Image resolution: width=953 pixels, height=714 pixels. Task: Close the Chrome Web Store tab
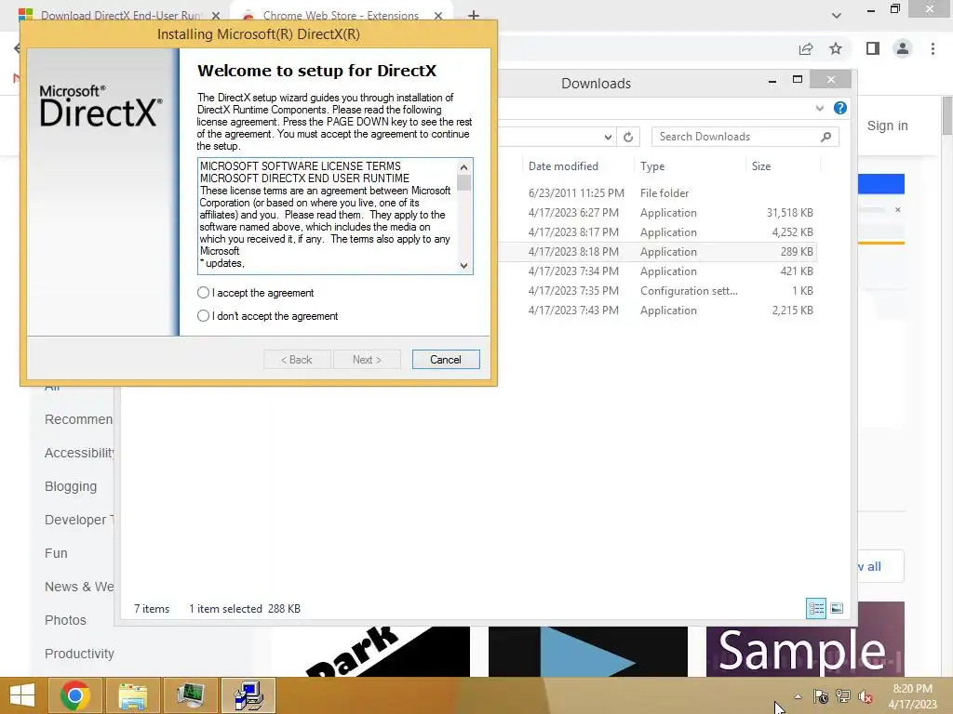point(437,16)
